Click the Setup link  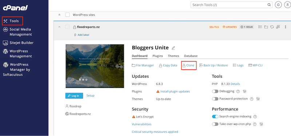click(90, 95)
